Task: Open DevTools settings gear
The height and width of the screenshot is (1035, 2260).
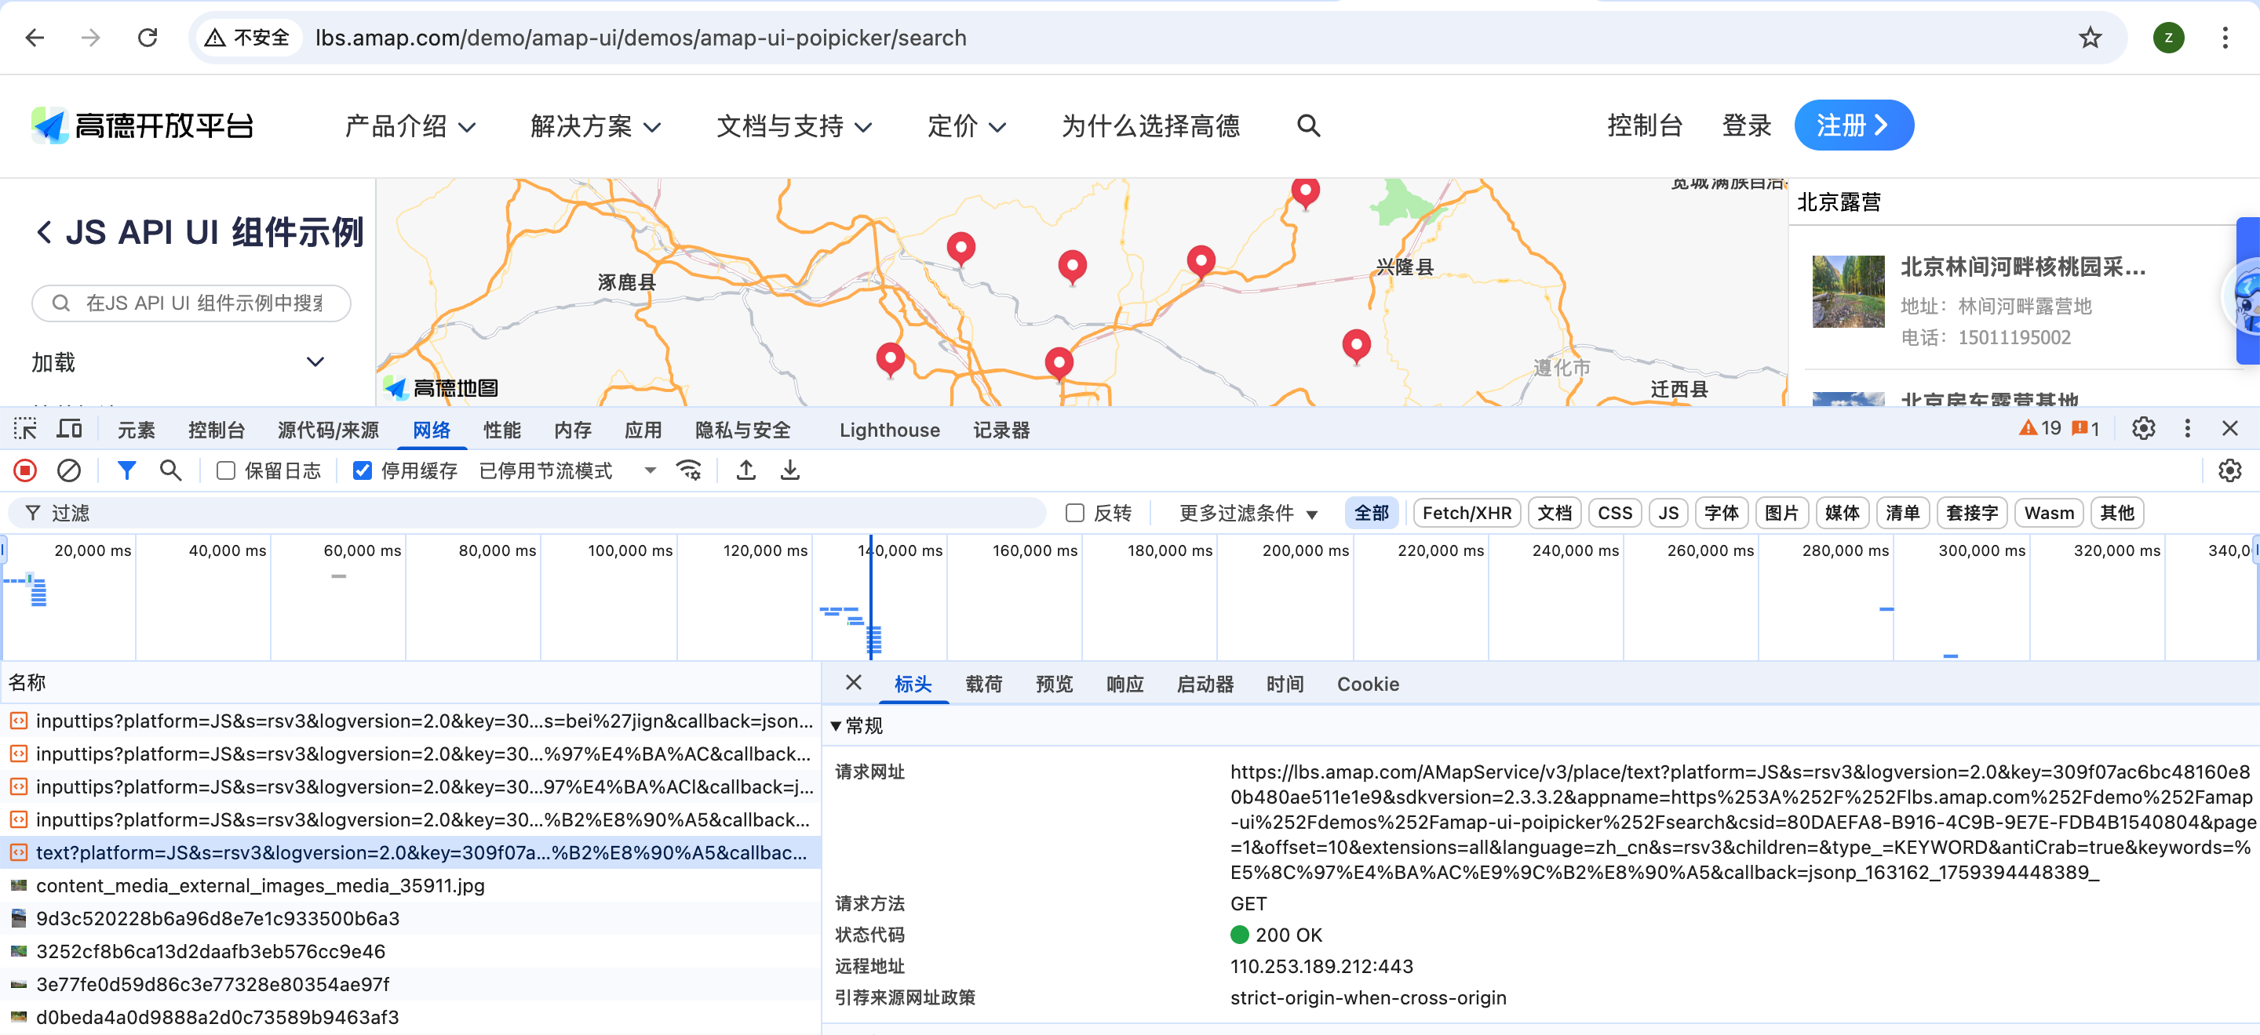Action: tap(2142, 429)
